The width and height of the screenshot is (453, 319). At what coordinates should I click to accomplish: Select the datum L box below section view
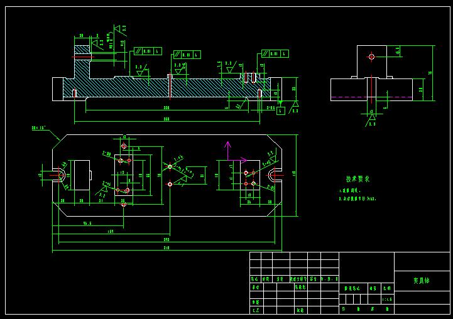(x=280, y=111)
